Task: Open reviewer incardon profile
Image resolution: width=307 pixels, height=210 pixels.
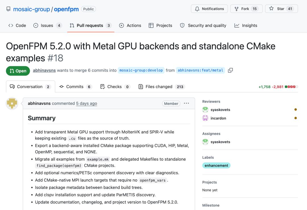Action: pyautogui.click(x=218, y=118)
